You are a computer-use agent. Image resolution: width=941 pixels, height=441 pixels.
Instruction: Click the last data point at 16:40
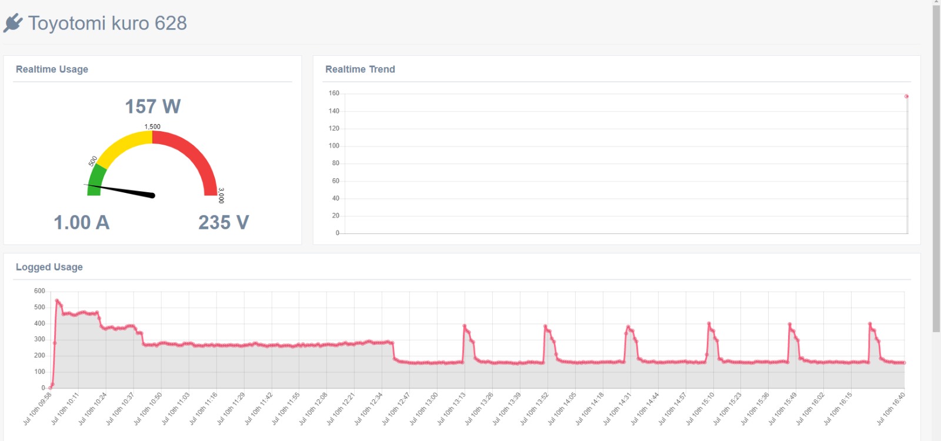tap(904, 363)
